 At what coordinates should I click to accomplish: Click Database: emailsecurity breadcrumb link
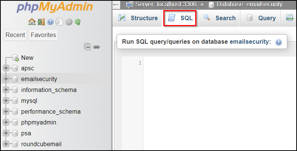[x=249, y=4]
